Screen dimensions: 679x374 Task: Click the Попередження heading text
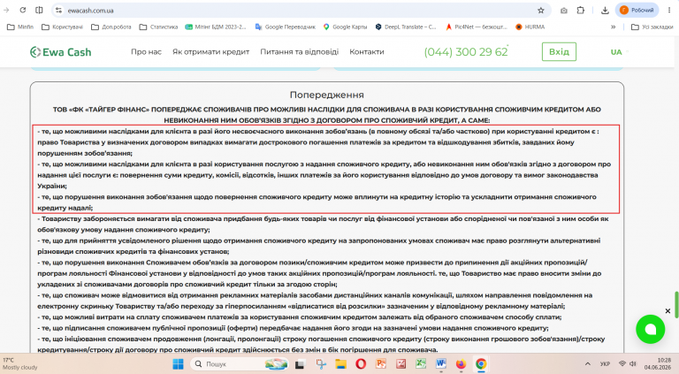coord(327,95)
